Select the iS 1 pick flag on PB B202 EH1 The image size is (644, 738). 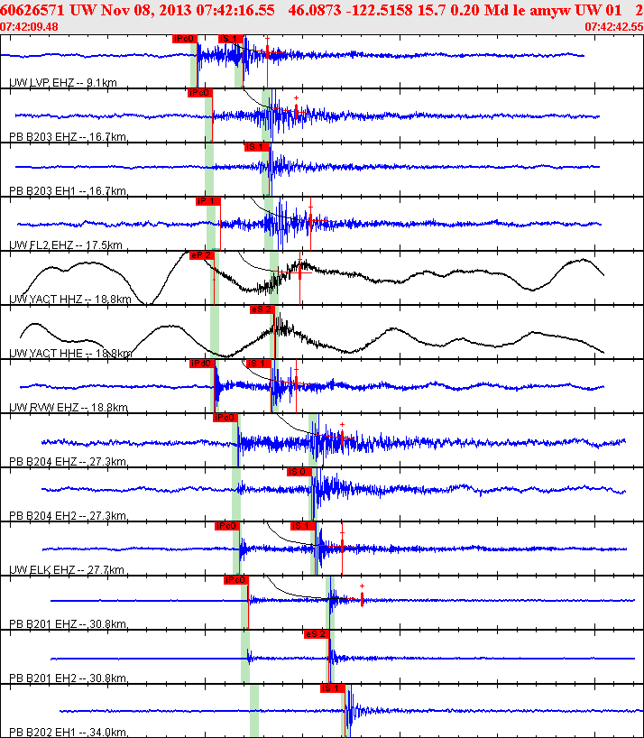(333, 688)
